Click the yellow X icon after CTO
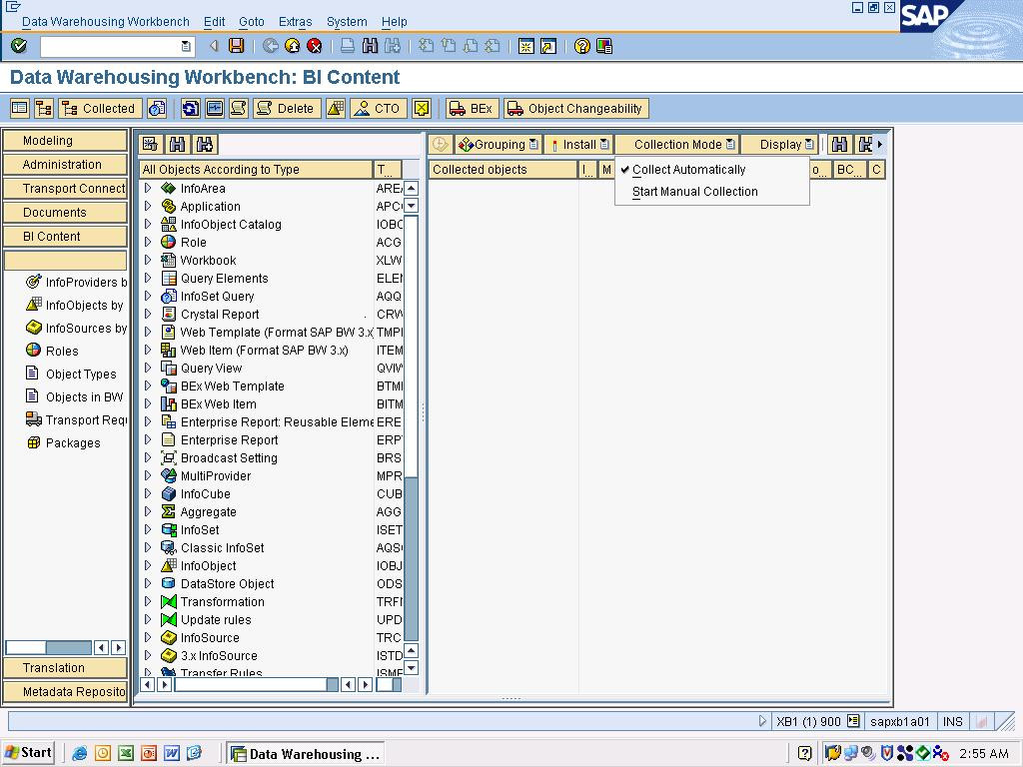This screenshot has height=767, width=1023. (x=422, y=108)
